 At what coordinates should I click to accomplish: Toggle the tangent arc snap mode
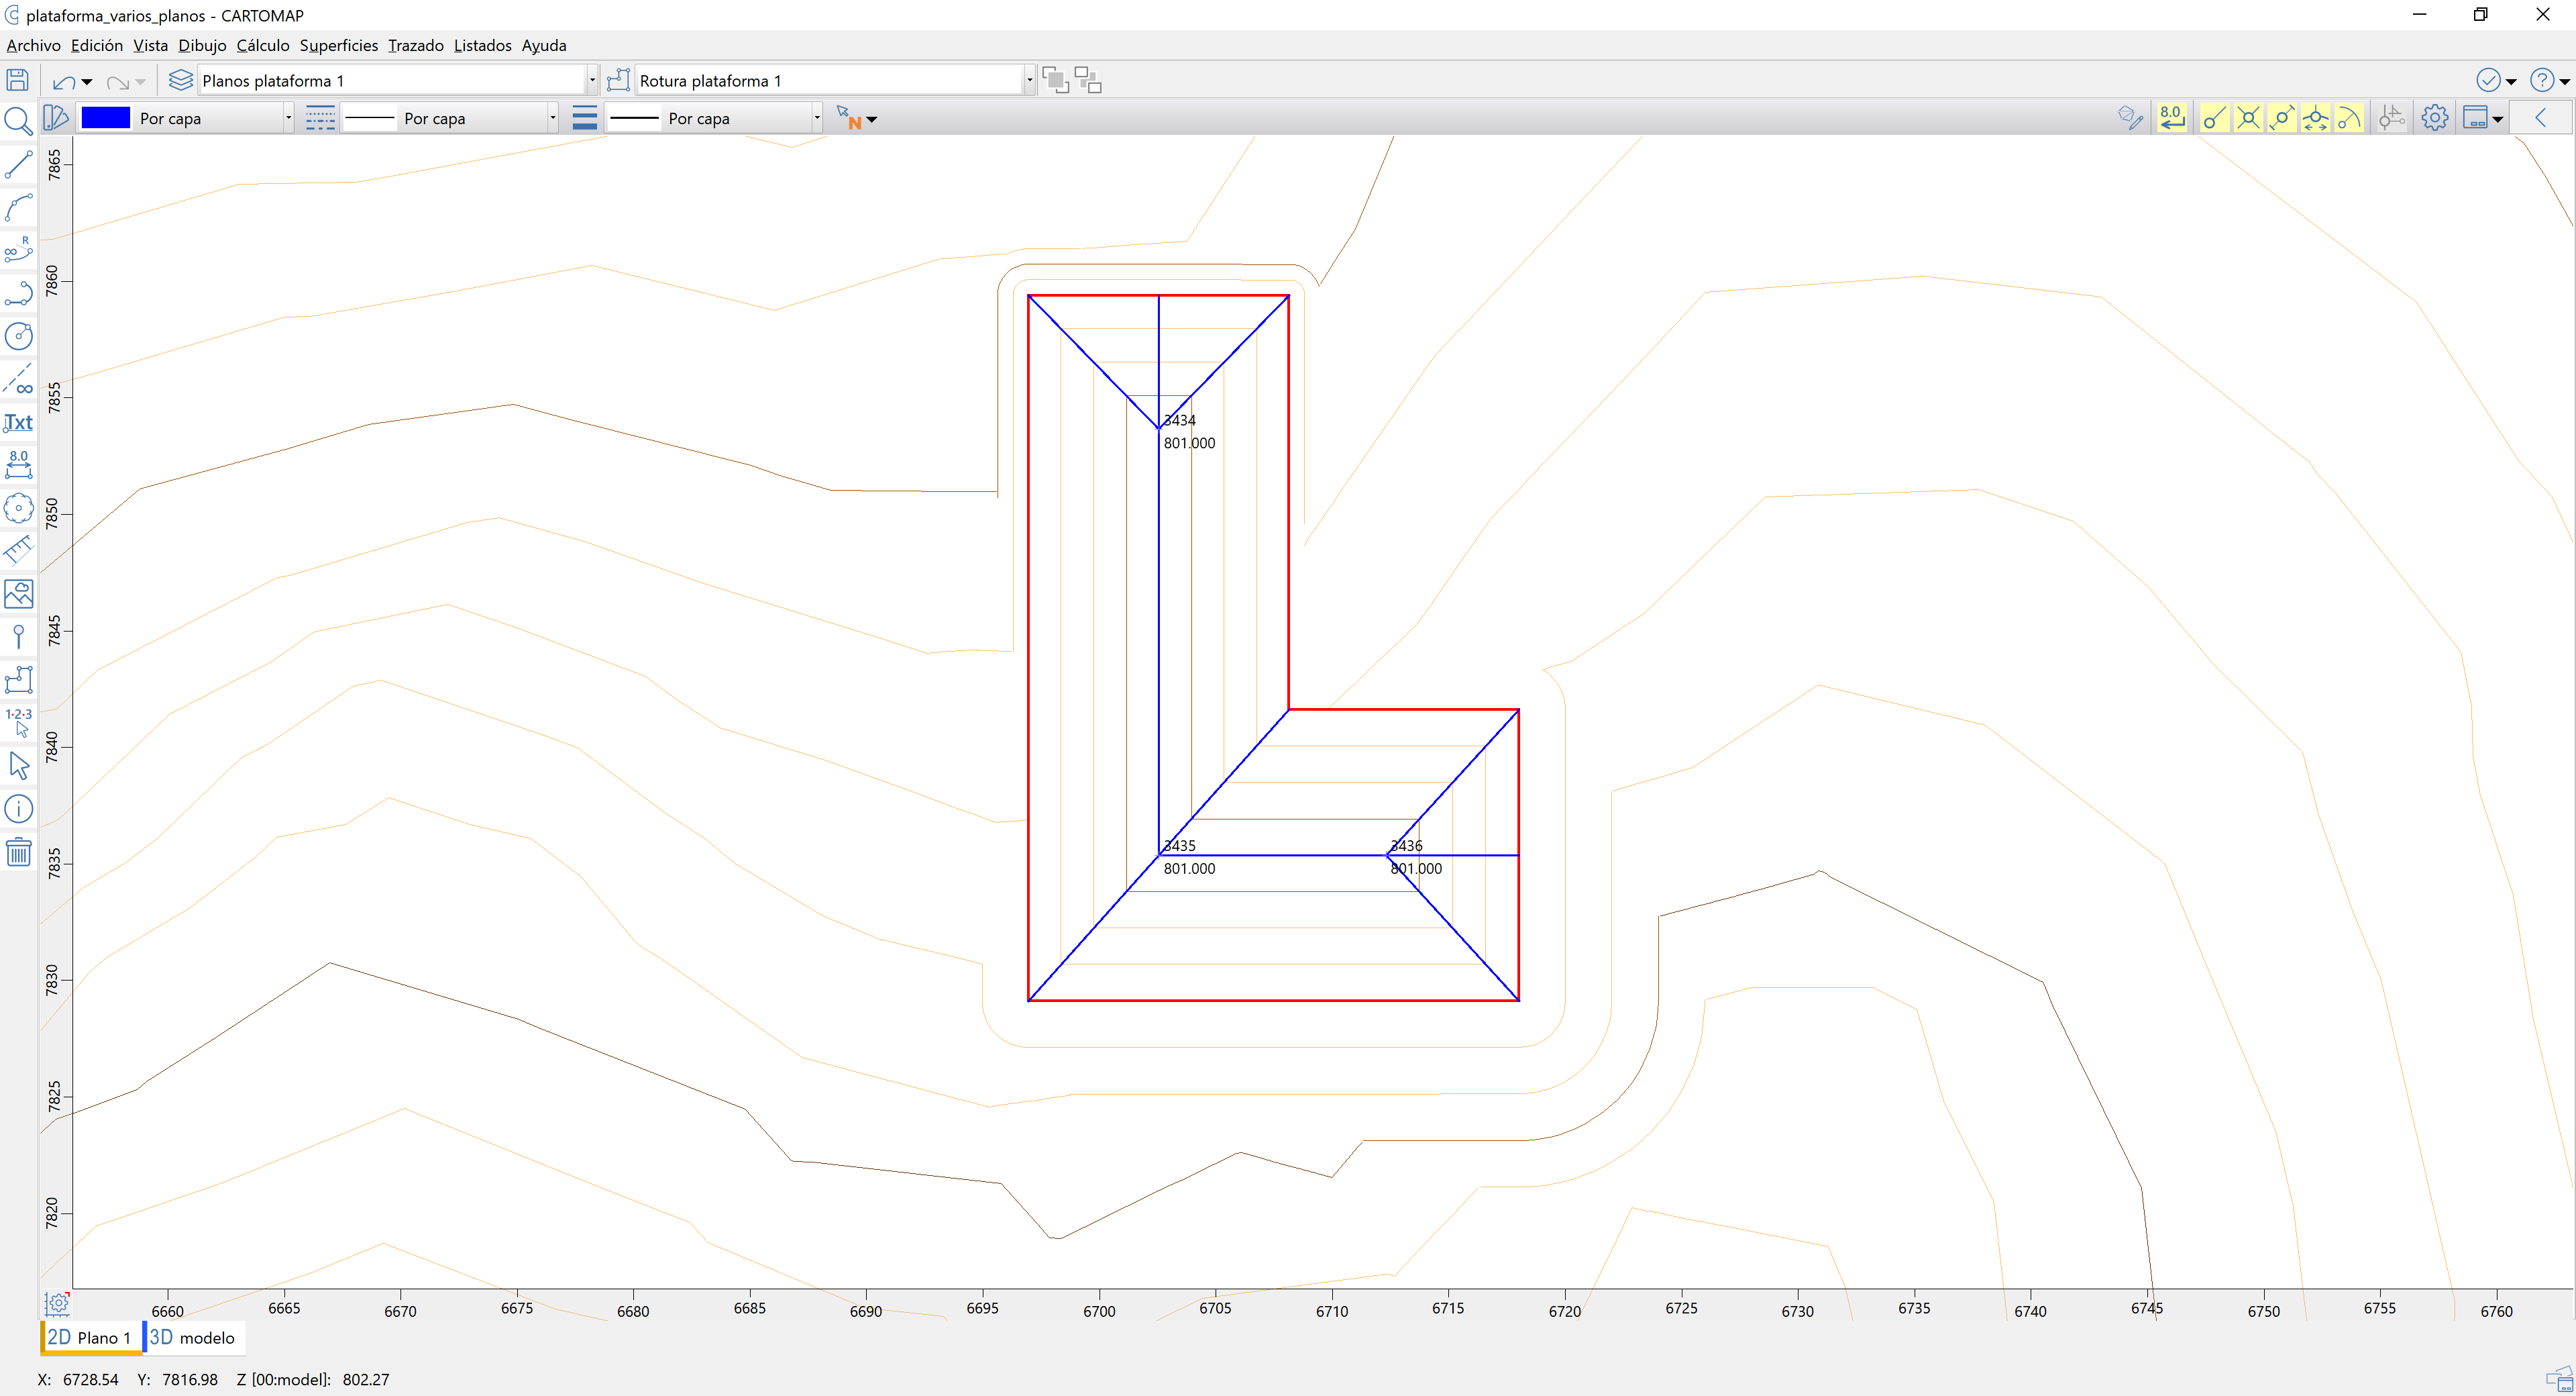[2350, 117]
